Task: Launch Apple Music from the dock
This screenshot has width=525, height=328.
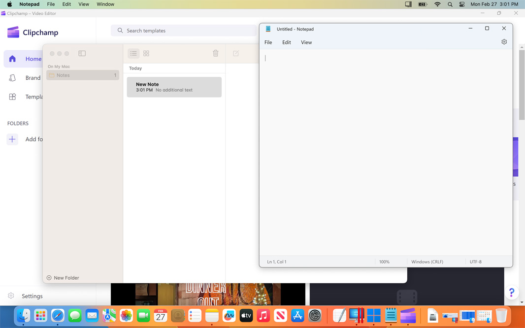Action: pos(263,315)
